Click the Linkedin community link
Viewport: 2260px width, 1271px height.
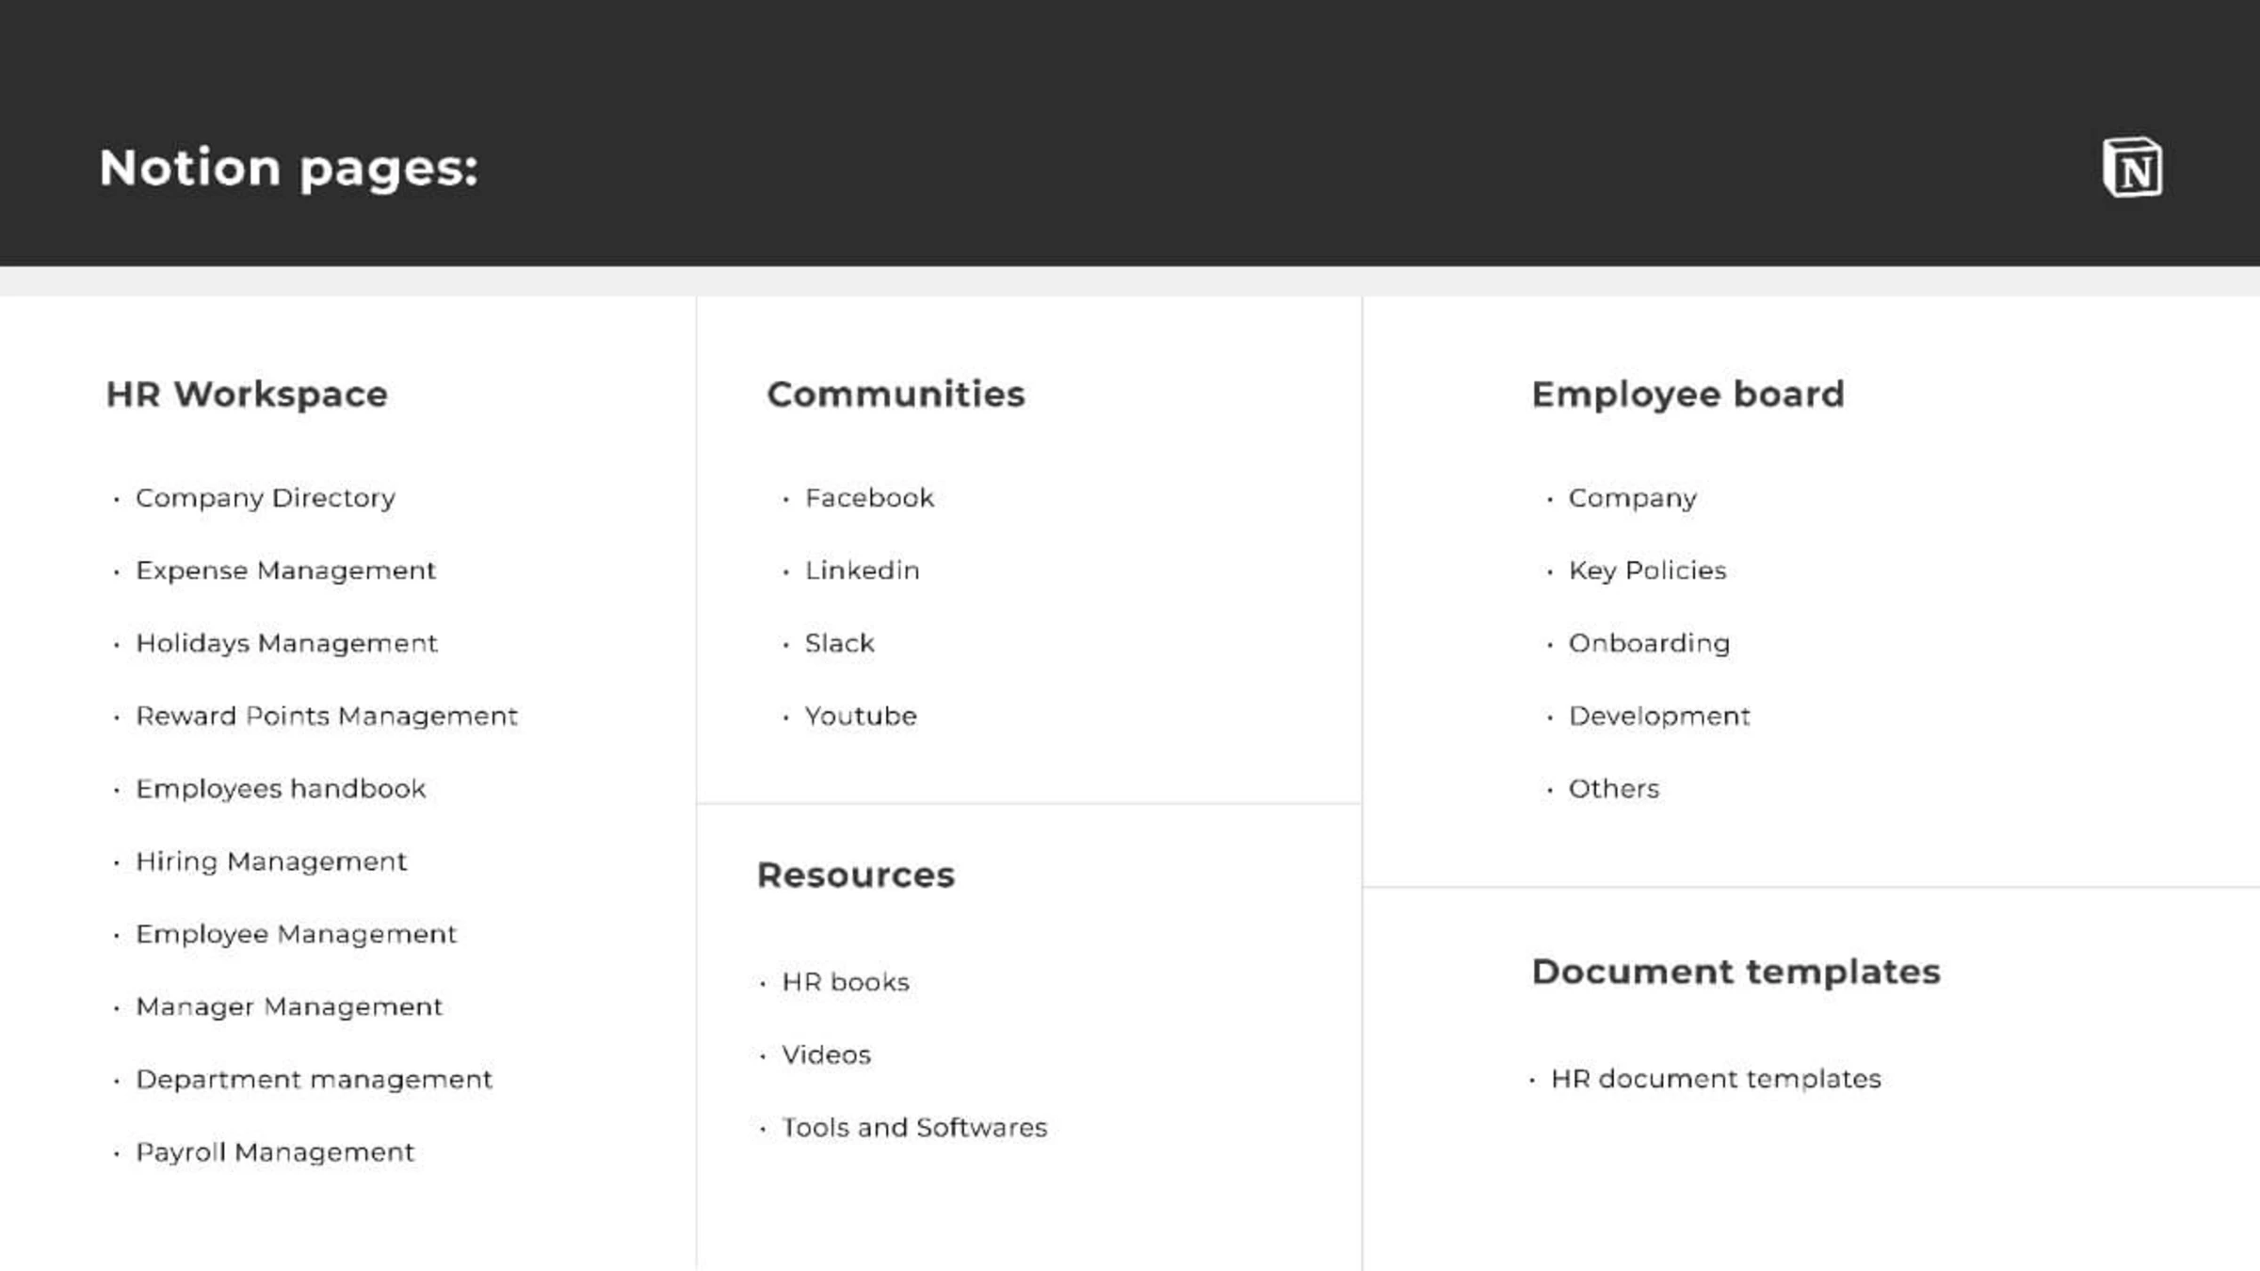(862, 571)
